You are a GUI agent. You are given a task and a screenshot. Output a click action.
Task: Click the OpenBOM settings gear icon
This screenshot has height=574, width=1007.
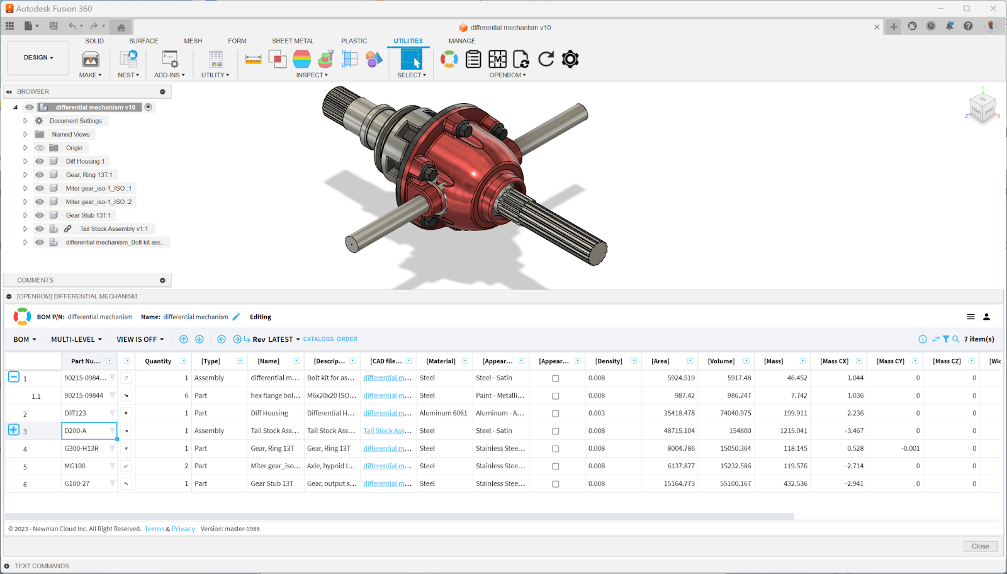click(570, 59)
